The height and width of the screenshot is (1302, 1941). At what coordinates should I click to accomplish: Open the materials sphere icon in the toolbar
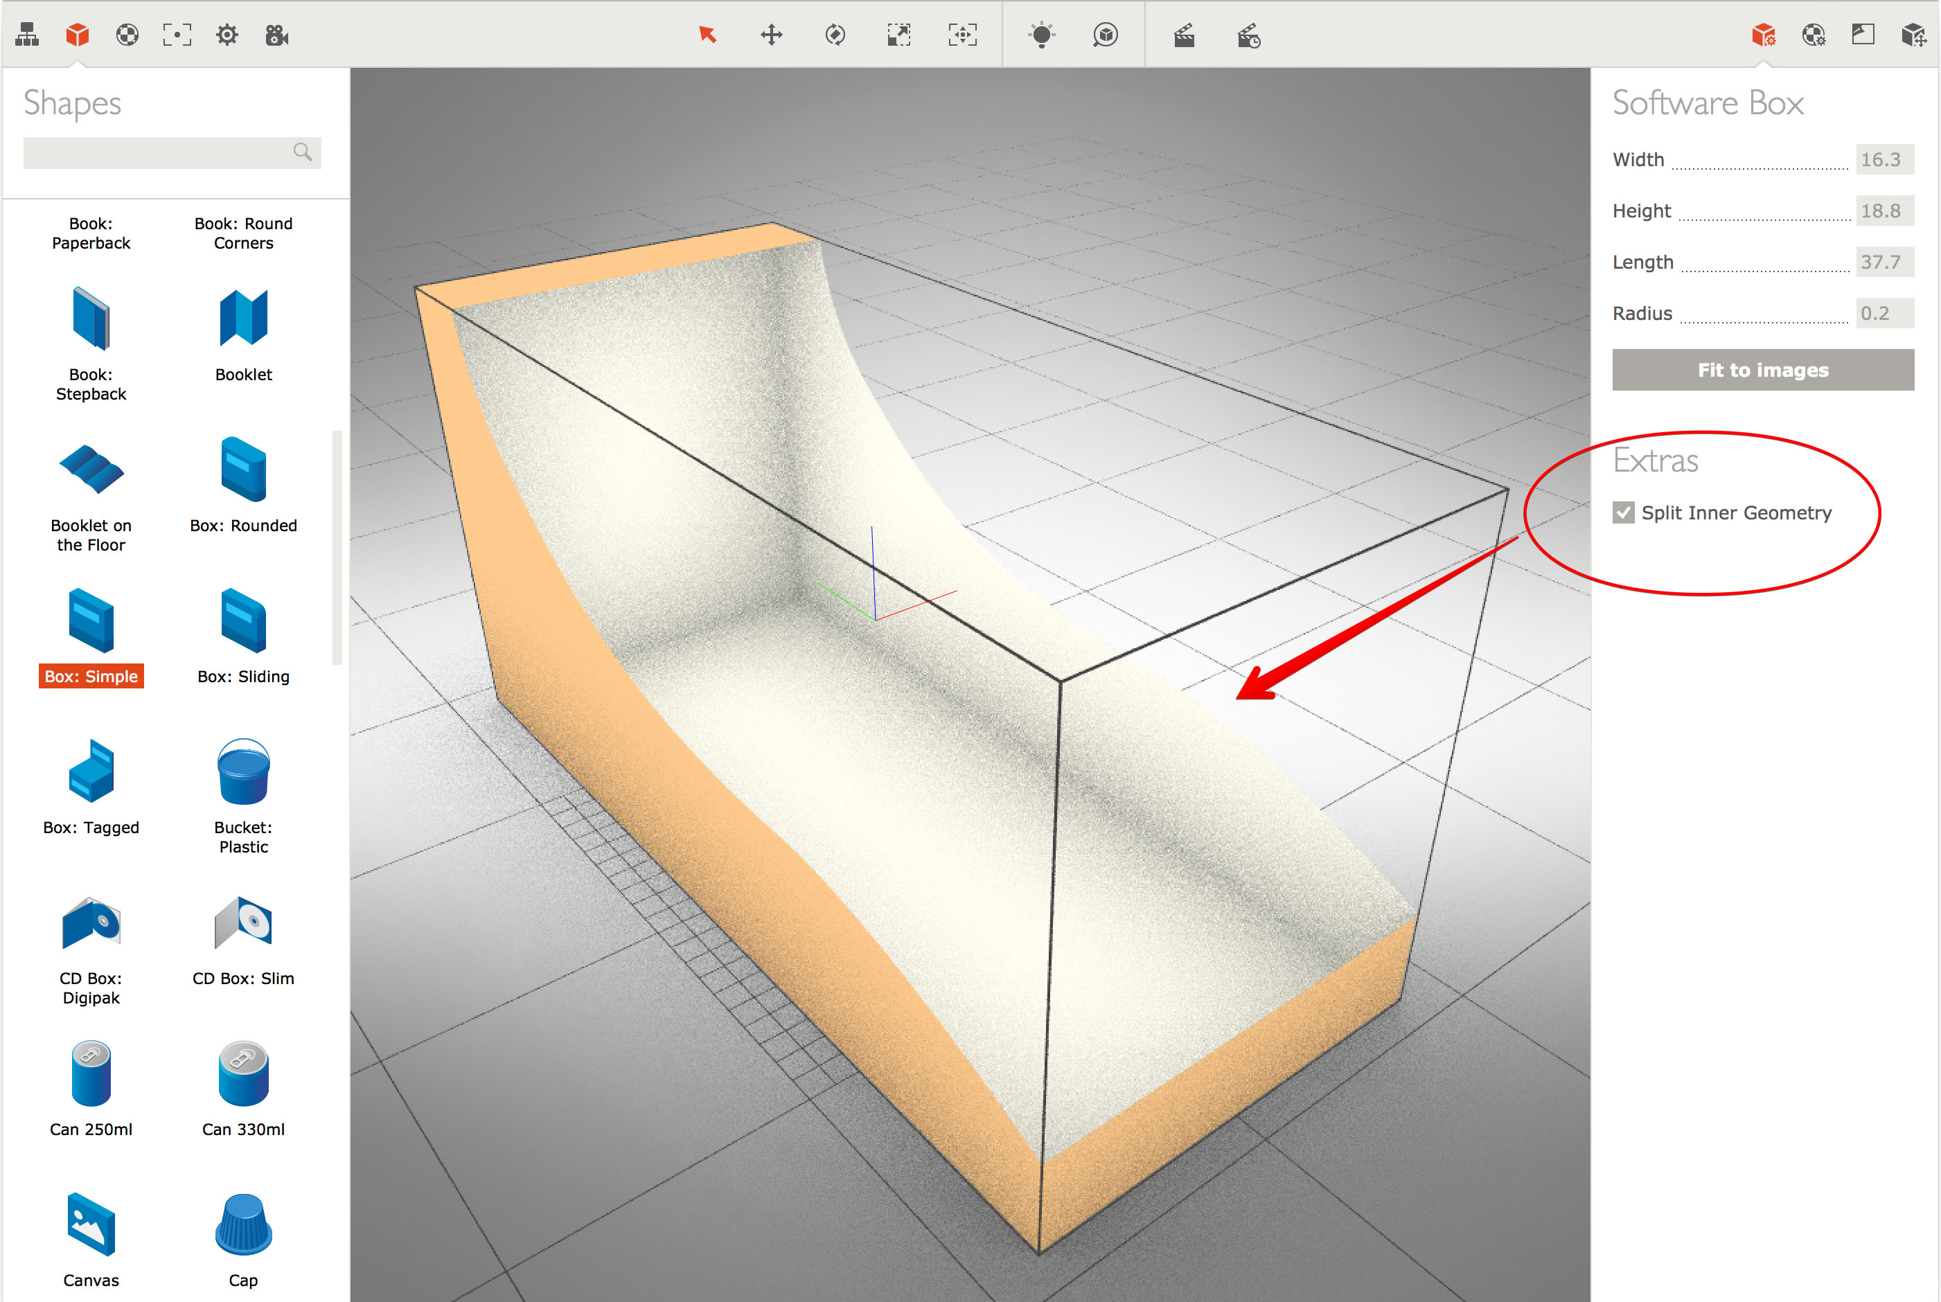127,35
